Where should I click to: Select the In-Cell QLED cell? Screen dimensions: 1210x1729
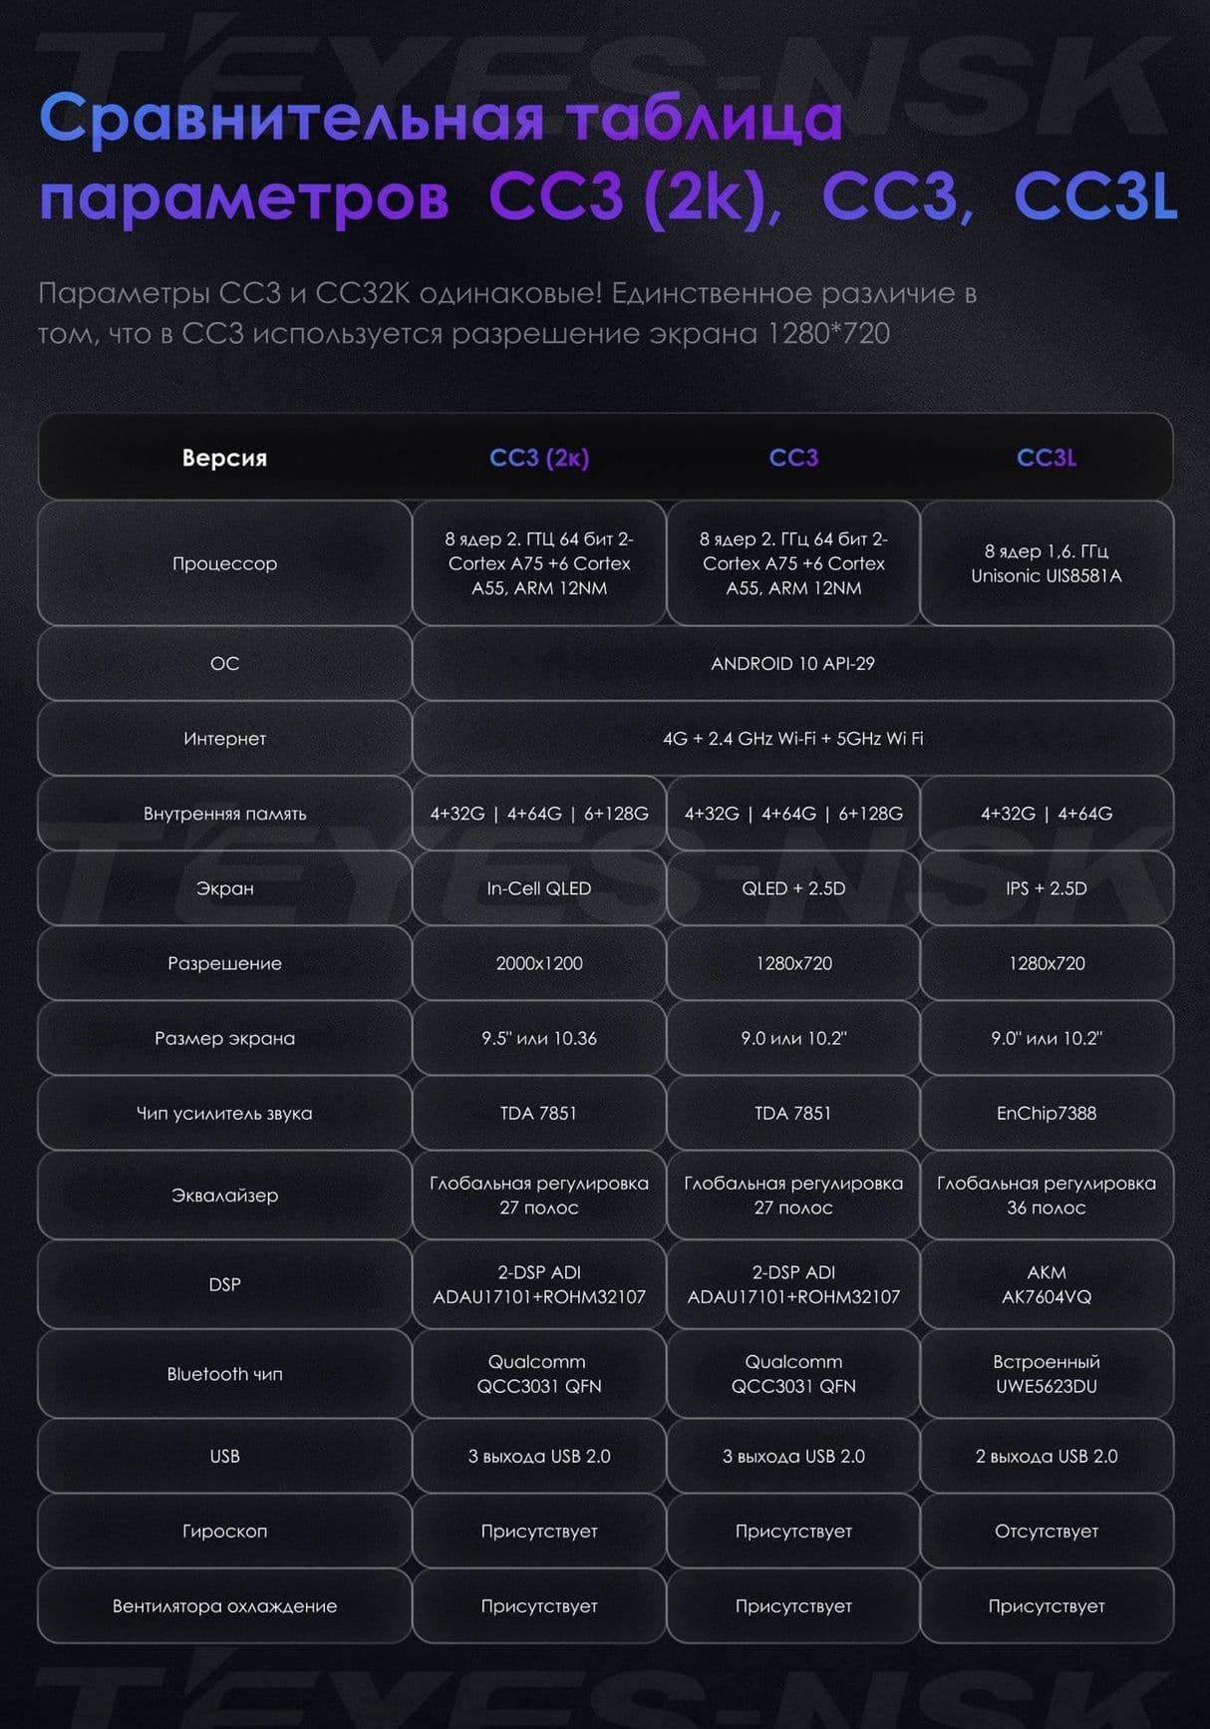tap(539, 887)
